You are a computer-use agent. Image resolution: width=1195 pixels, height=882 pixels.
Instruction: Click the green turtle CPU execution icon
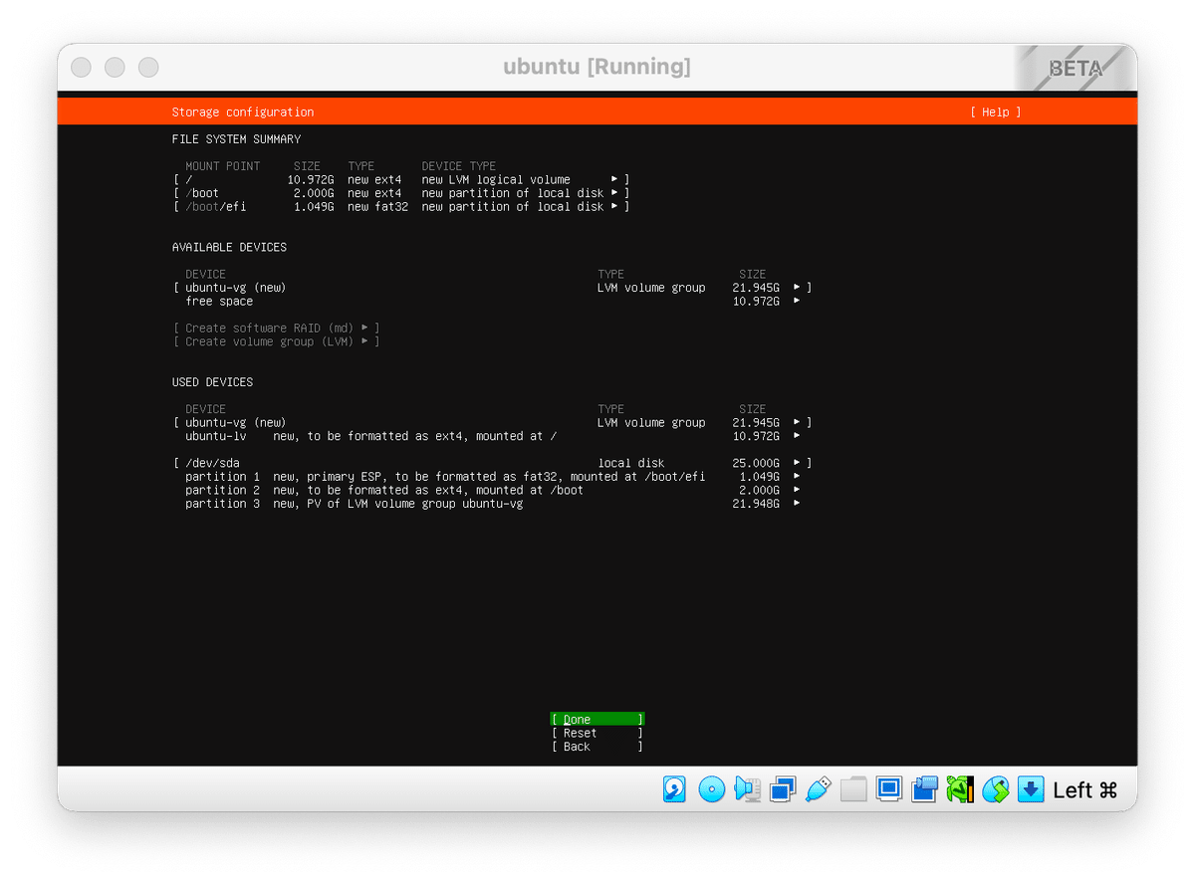click(960, 789)
